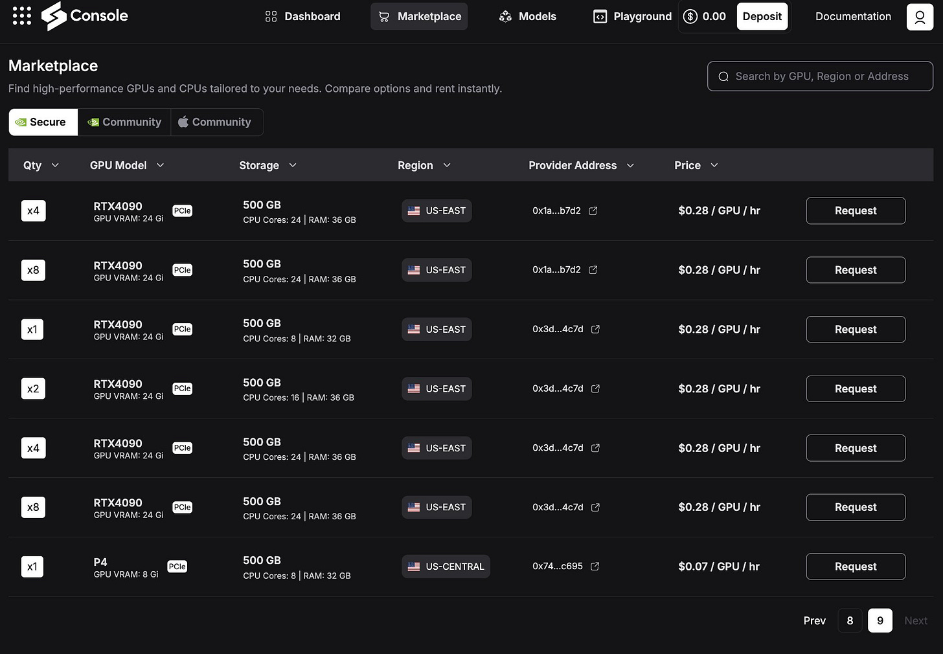
Task: Click the PCIe badge on P4 row
Action: [177, 567]
